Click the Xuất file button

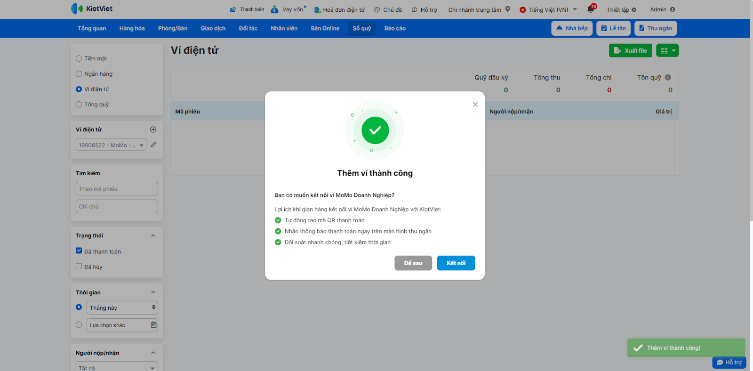[x=631, y=50]
